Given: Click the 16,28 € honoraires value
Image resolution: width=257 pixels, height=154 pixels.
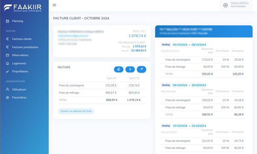Looking at the screenshot, I should [239, 100].
